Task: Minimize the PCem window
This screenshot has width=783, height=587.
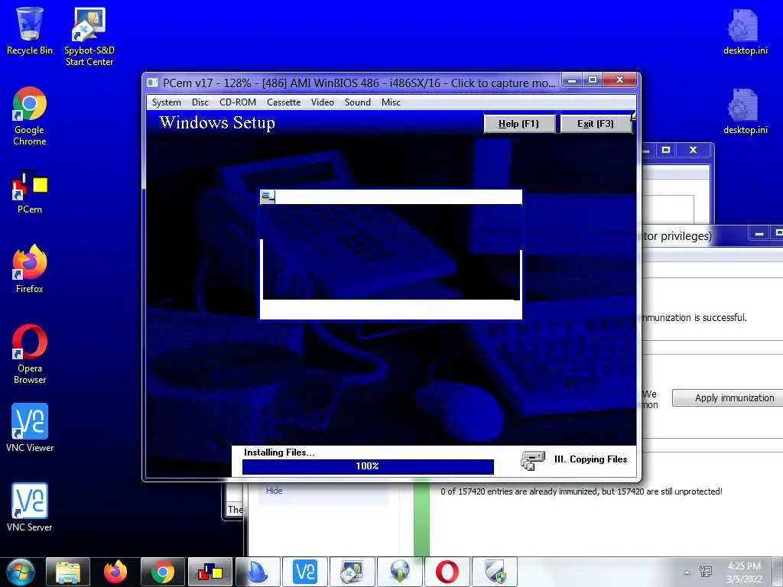Action: (572, 79)
